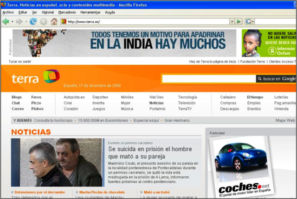This screenshot has height=199, width=297.
Task: Open the Especial esquí link
Action: [x=146, y=120]
